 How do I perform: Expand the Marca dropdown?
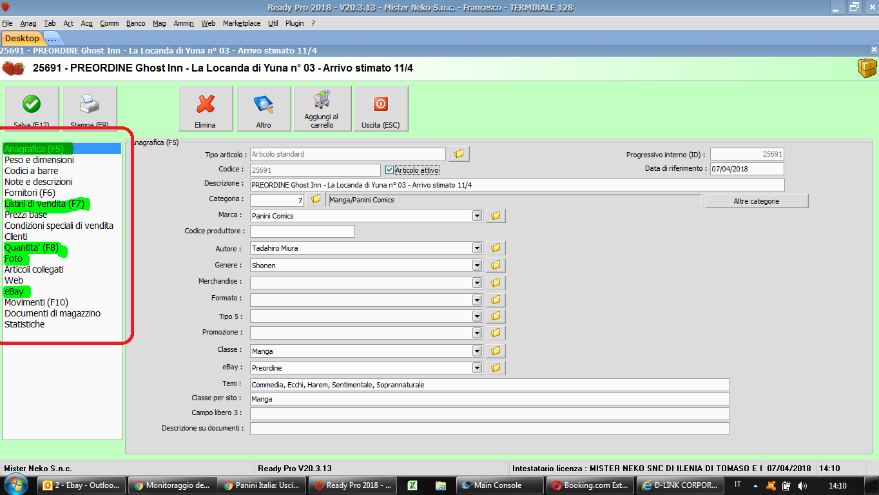pos(477,216)
